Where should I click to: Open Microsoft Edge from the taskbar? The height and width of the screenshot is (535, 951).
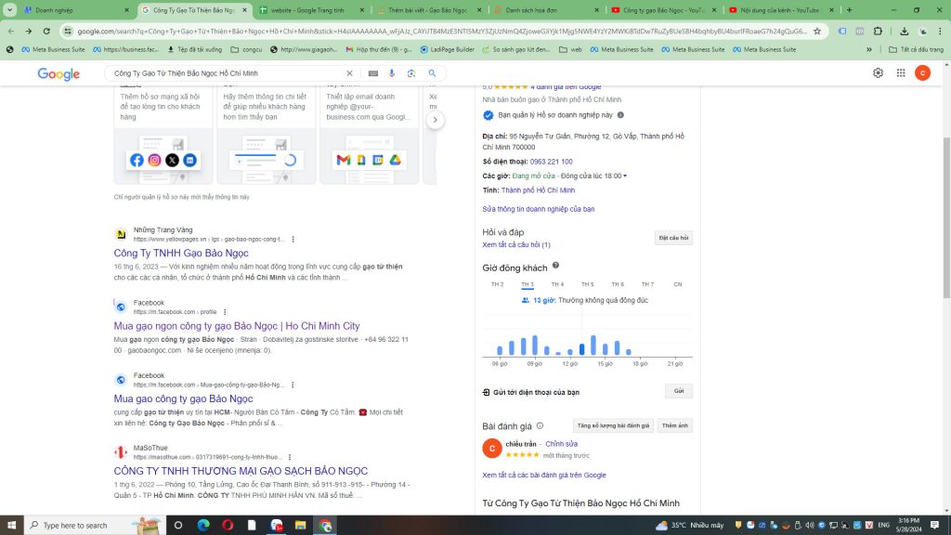[203, 526]
